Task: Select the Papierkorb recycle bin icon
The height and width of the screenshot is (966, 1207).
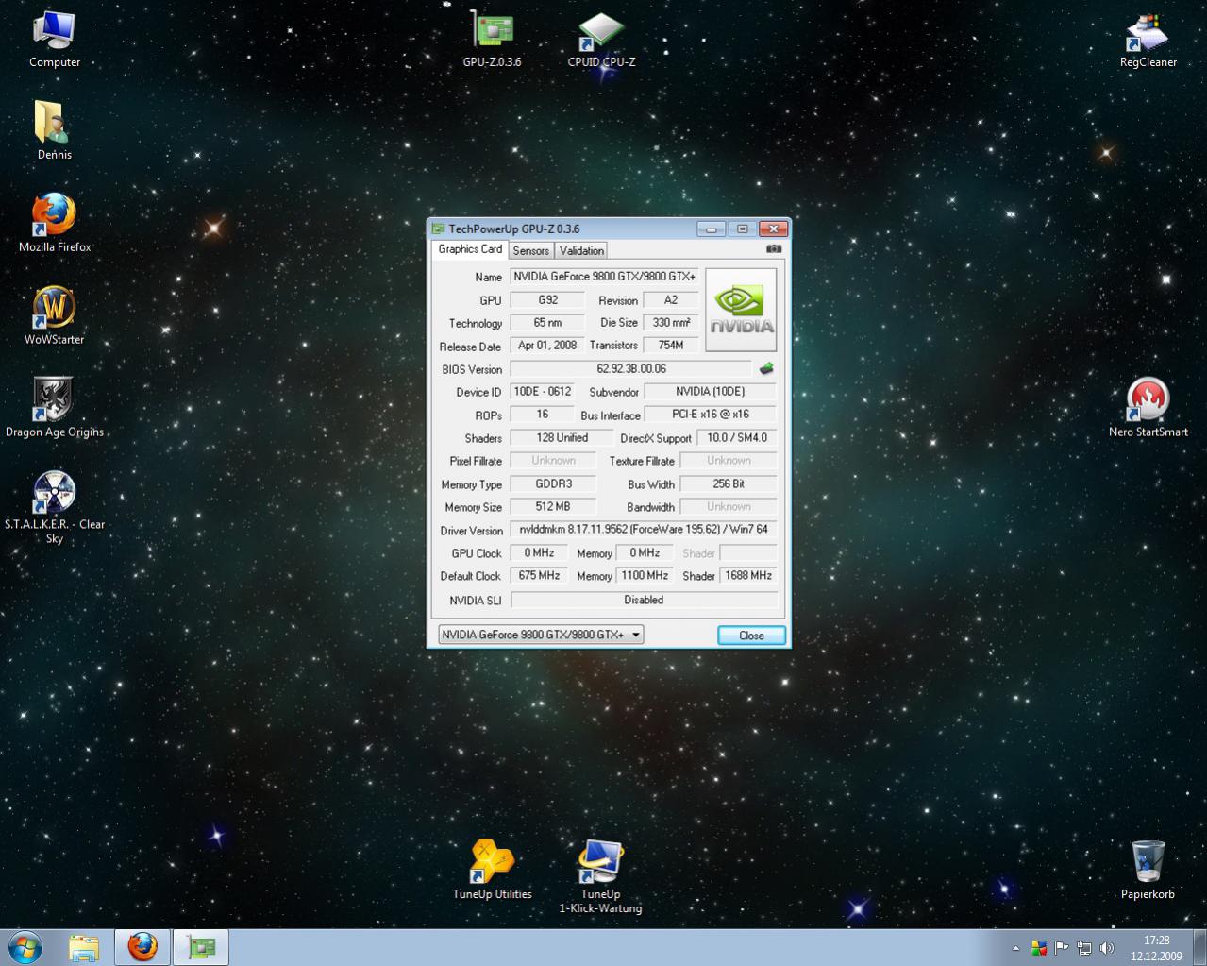Action: click(x=1148, y=870)
